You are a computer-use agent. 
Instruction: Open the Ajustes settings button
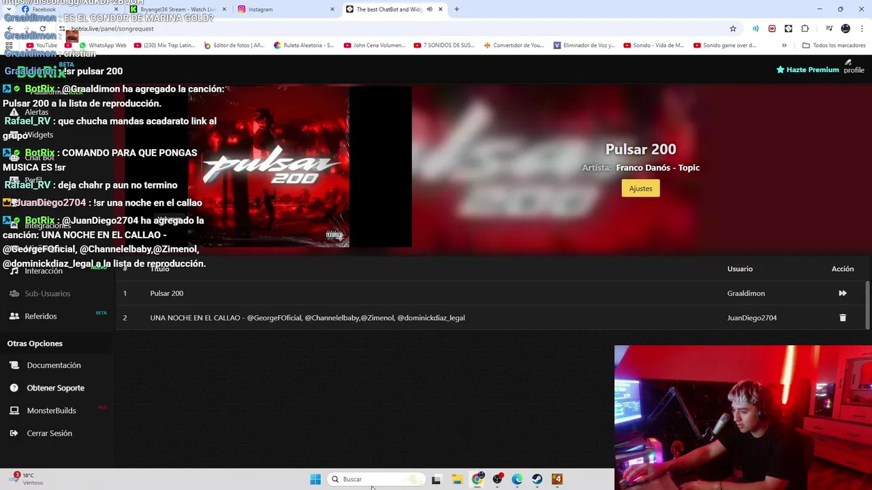pos(640,189)
